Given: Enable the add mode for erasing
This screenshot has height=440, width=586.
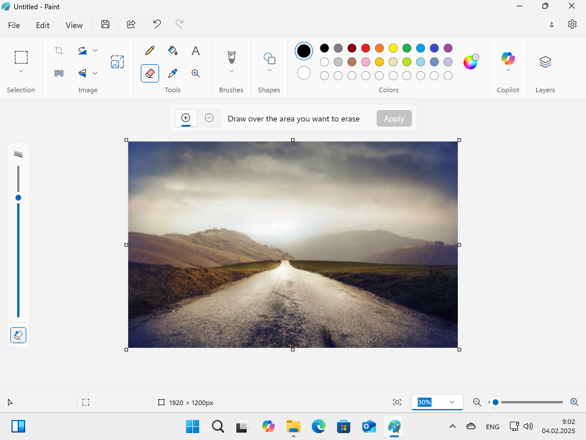Looking at the screenshot, I should [185, 117].
